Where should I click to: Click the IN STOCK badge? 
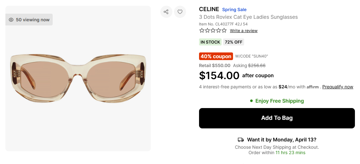coord(210,42)
